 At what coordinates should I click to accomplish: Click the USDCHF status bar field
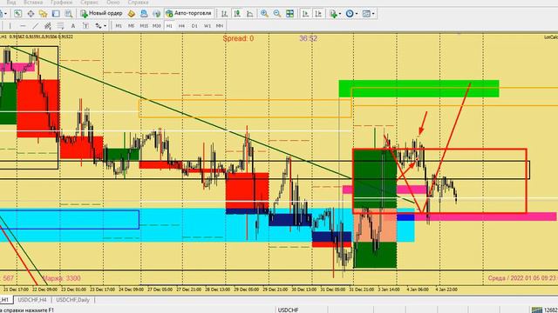(x=289, y=310)
